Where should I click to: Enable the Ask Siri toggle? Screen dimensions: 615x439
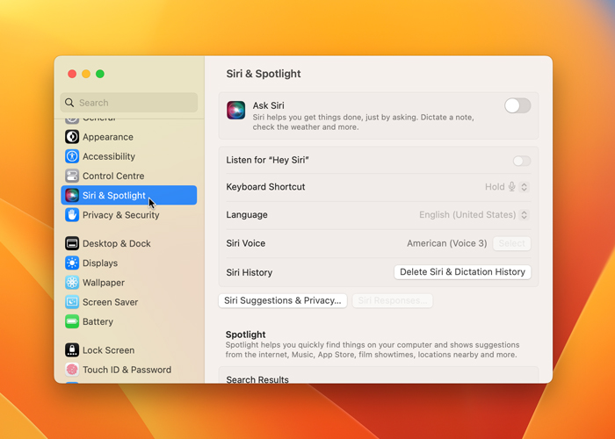pyautogui.click(x=517, y=106)
